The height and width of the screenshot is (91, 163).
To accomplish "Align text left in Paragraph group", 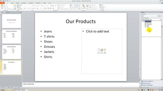I will click(45, 8).
